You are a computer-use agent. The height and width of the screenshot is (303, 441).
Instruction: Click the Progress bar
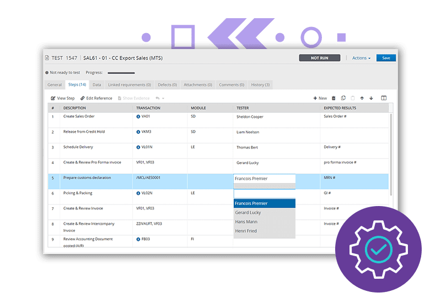click(x=121, y=73)
